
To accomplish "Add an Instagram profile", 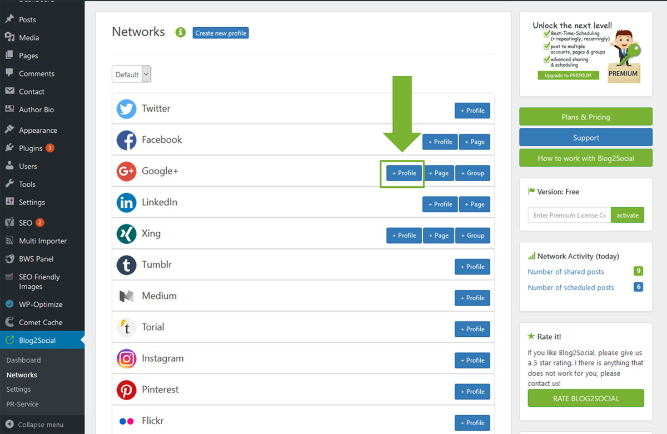I will (x=472, y=360).
